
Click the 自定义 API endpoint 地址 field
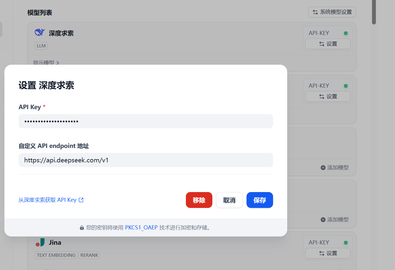coord(146,160)
